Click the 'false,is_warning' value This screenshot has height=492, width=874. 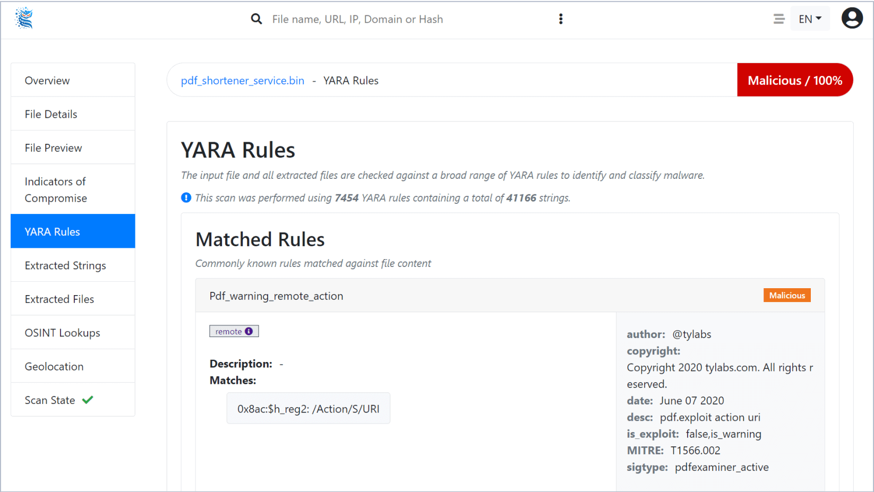coord(723,434)
